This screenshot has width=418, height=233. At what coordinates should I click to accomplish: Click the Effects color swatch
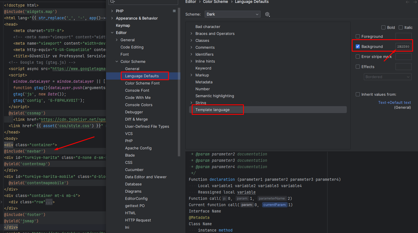pos(403,67)
